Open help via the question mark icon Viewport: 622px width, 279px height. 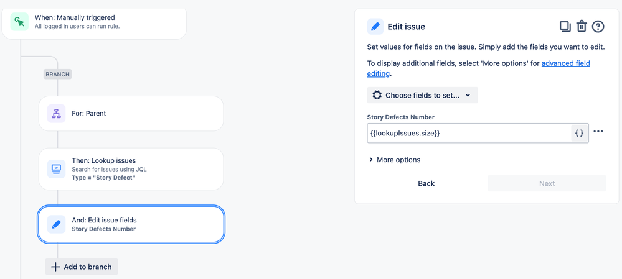click(x=598, y=27)
